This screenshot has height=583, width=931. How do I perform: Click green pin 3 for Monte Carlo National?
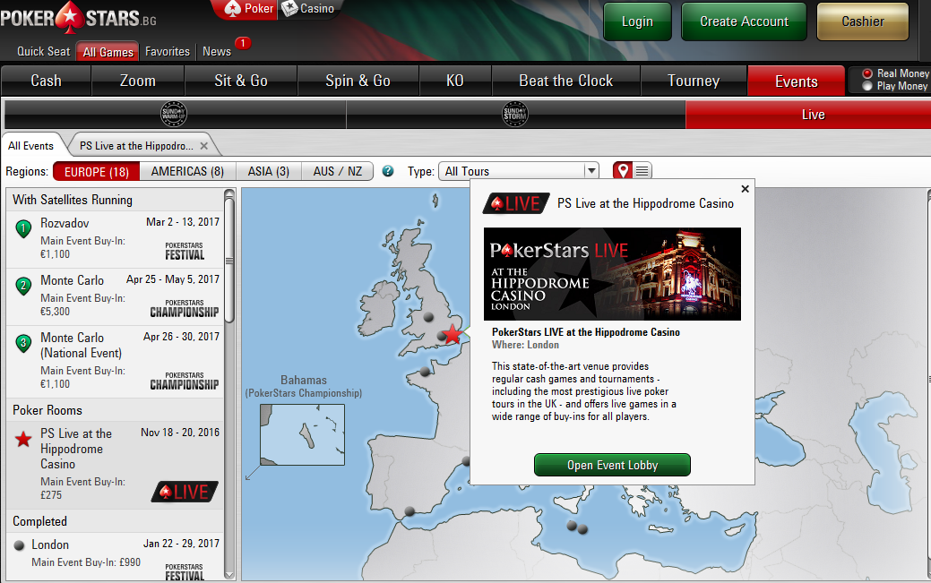coord(23,343)
